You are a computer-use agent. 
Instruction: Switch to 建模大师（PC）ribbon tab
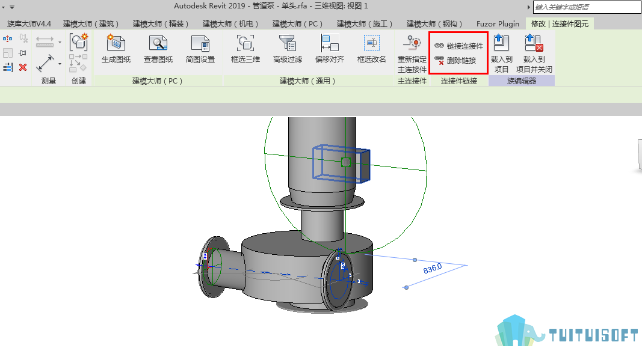pos(298,23)
